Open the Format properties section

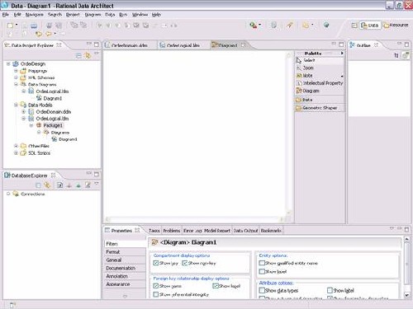pyautogui.click(x=125, y=252)
